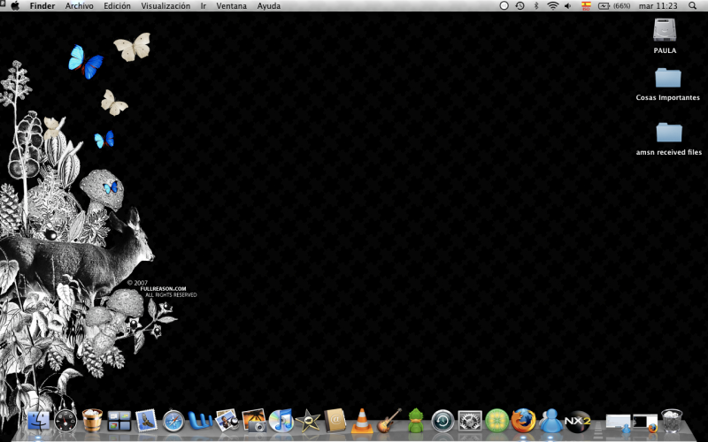Open the Trash in the dock
Screen dimensions: 708x442
pyautogui.click(x=672, y=421)
